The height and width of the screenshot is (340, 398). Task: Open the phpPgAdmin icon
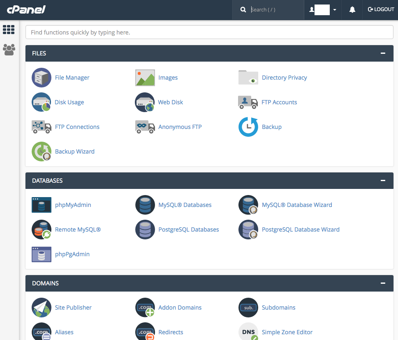click(x=42, y=254)
